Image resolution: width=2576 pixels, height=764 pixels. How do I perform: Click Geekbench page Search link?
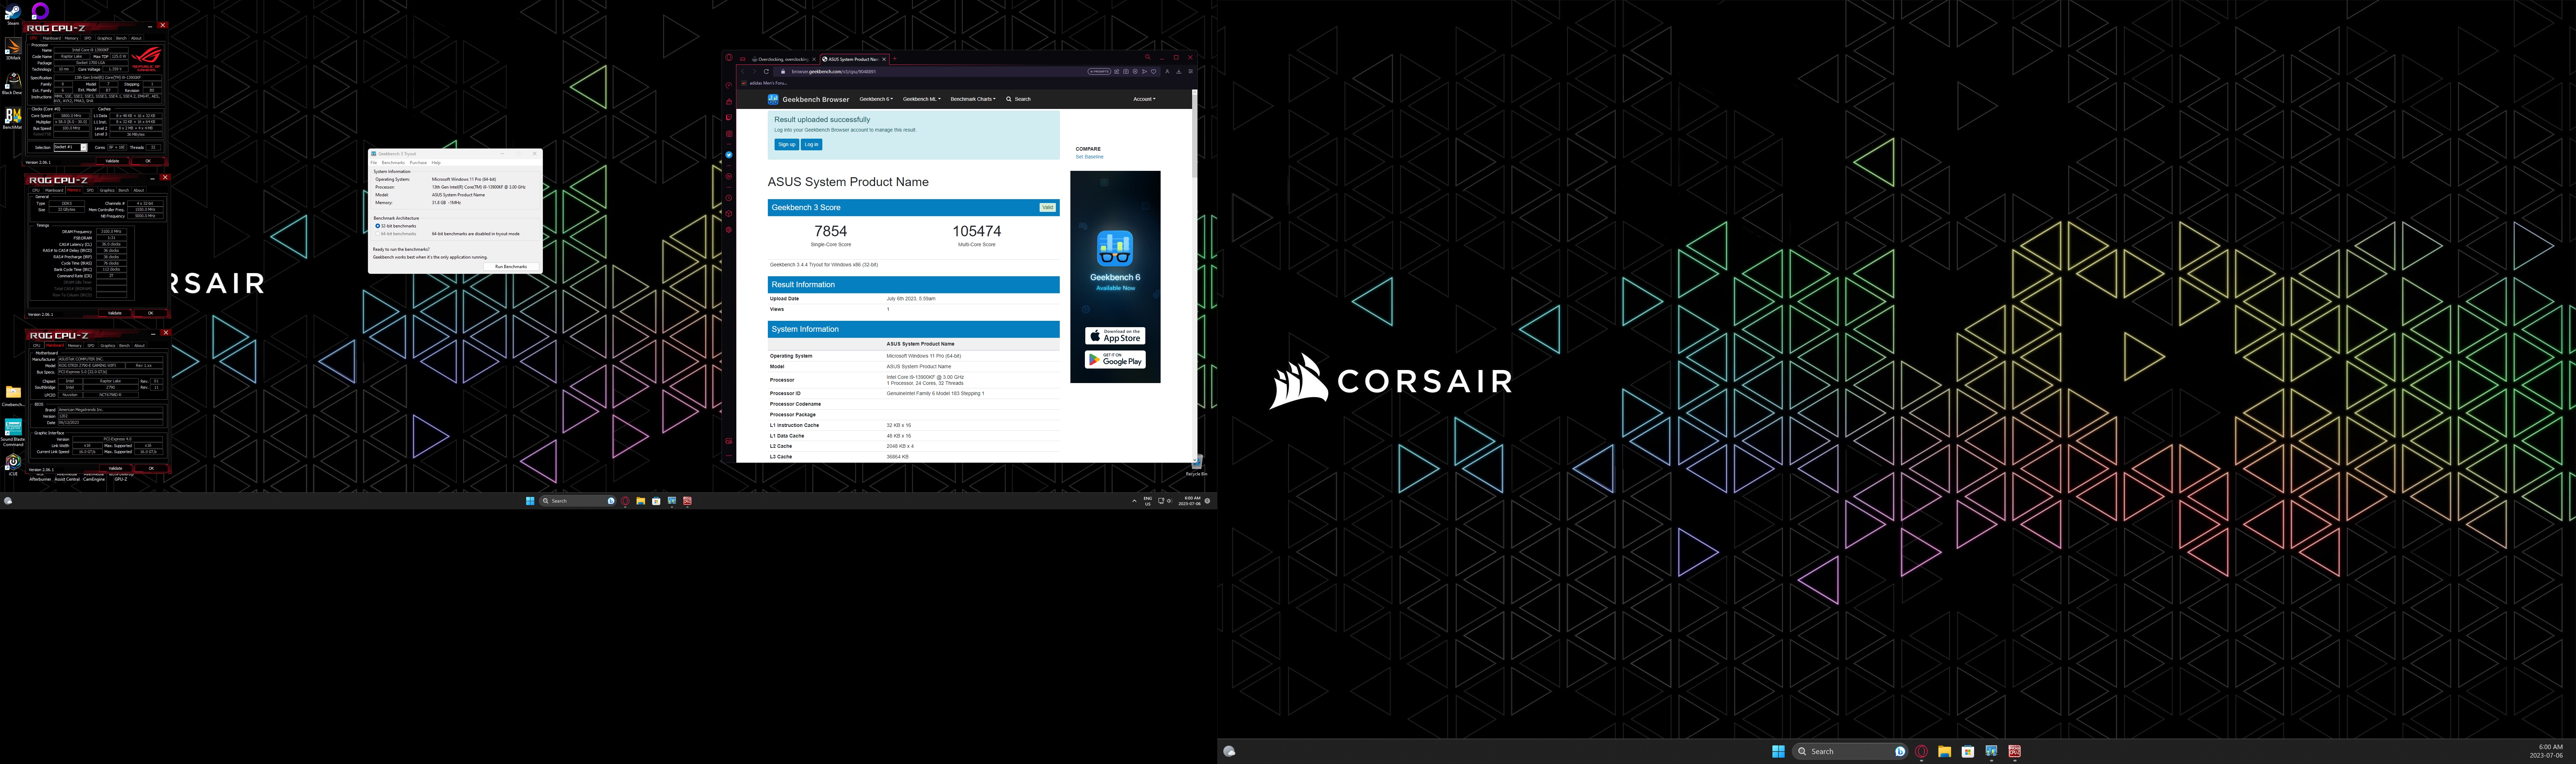pyautogui.click(x=1018, y=99)
